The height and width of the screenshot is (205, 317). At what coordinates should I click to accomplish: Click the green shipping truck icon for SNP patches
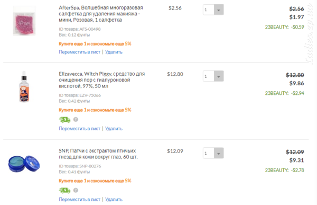point(64,190)
